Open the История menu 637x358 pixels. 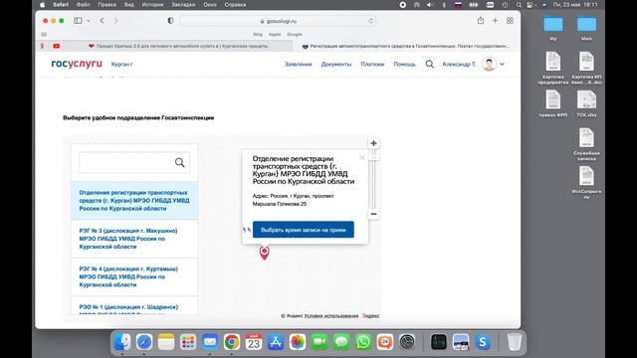[152, 5]
